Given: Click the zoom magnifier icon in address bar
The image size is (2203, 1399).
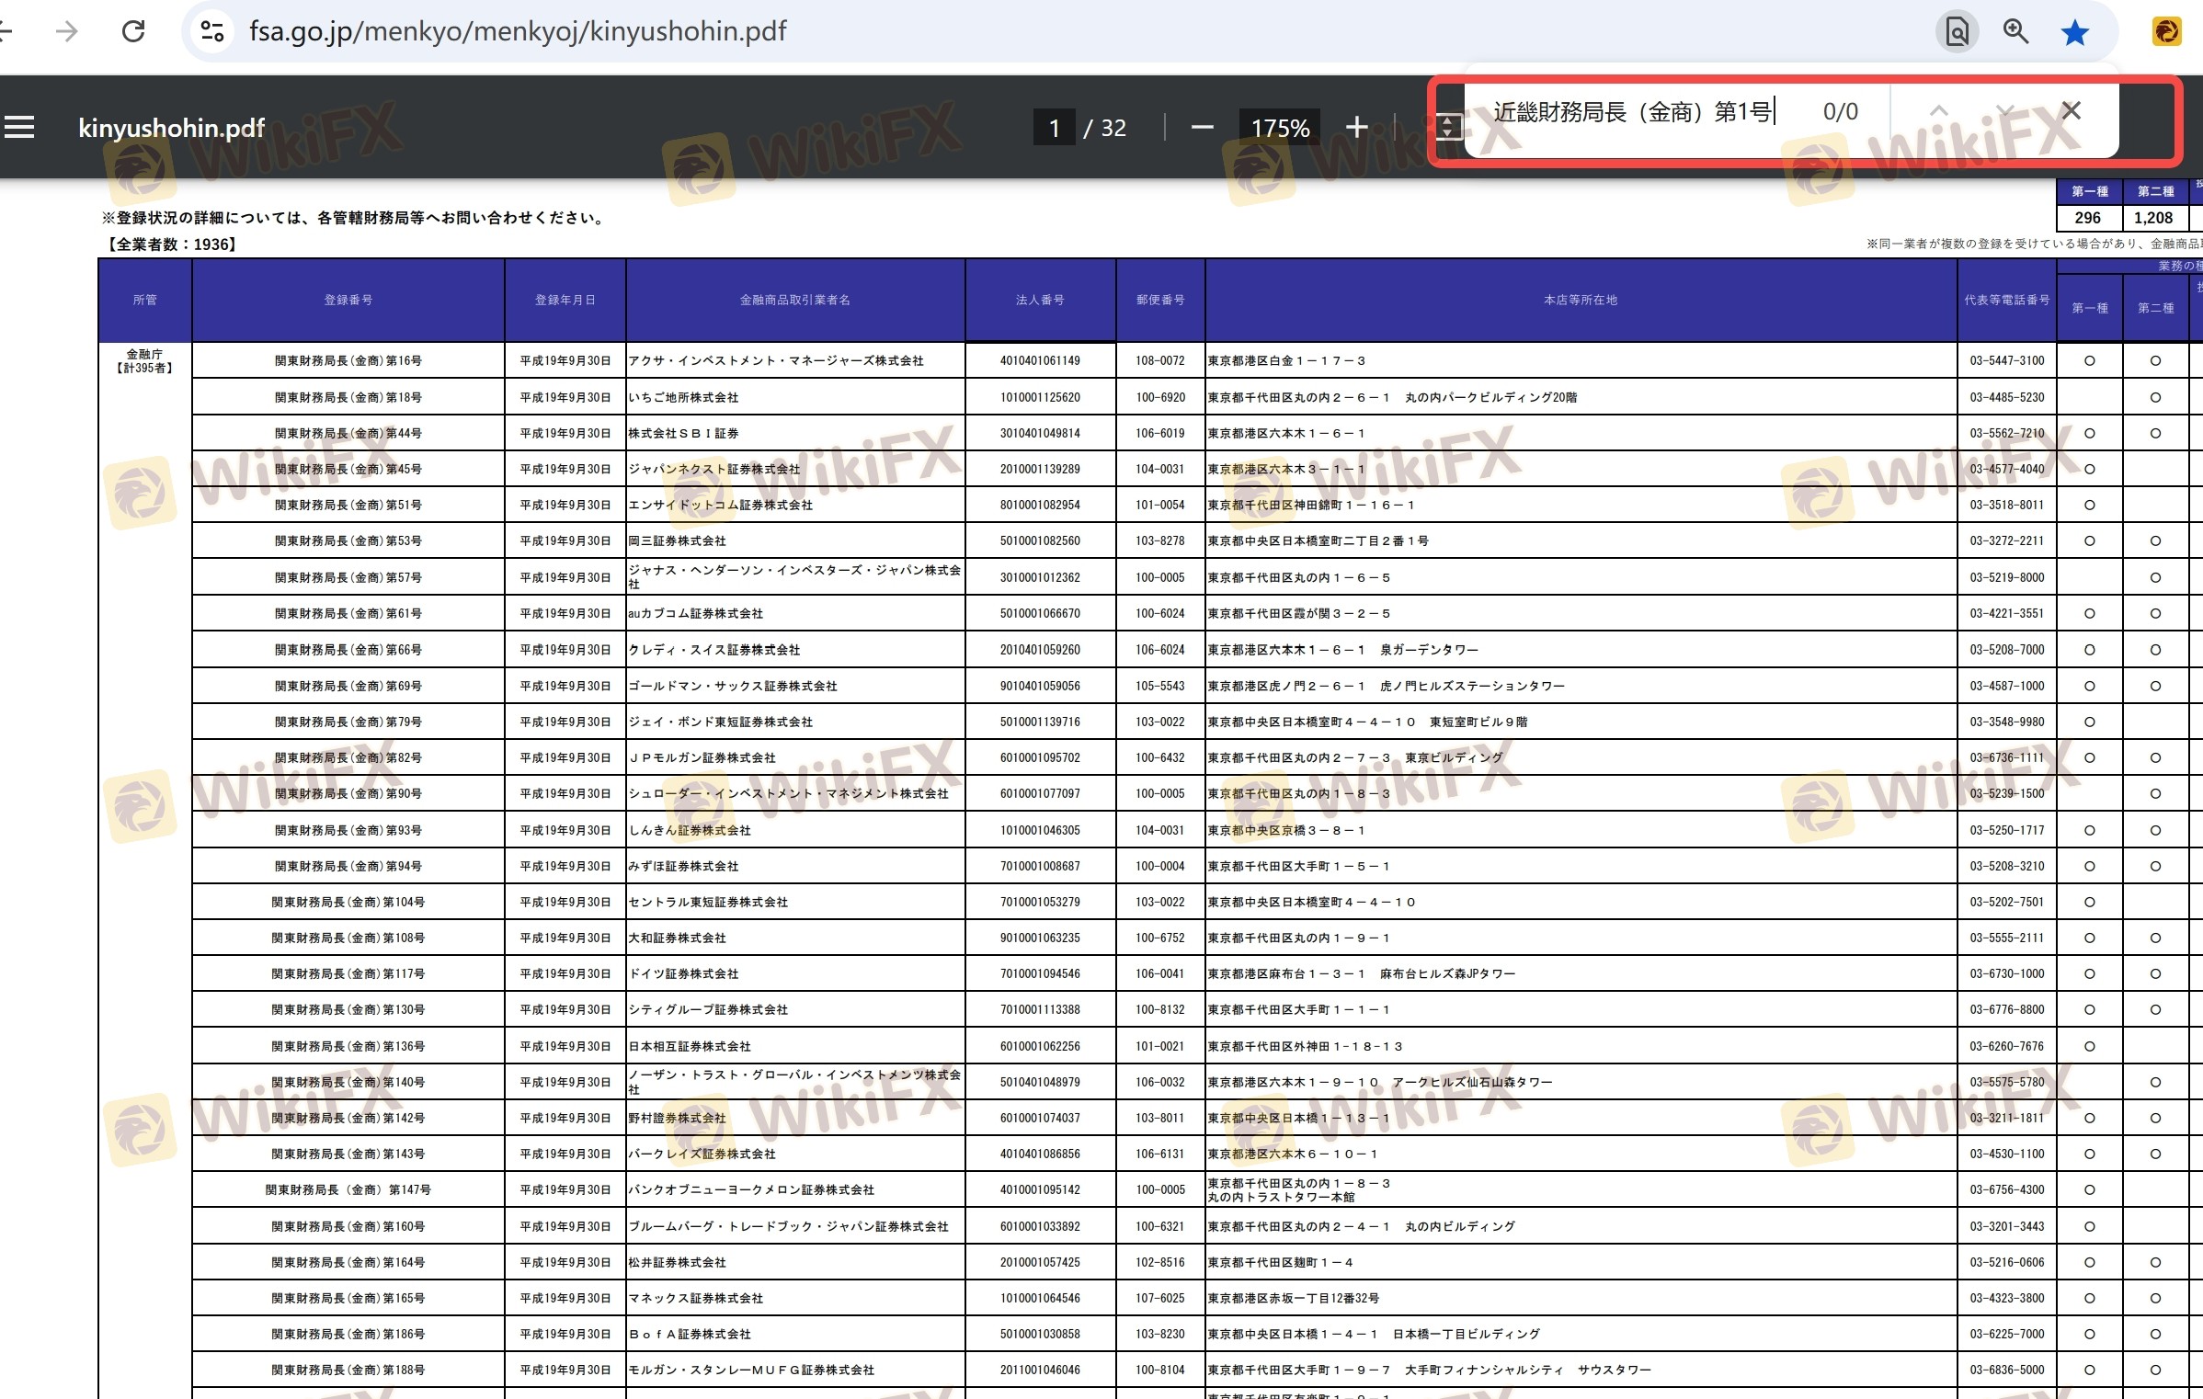Looking at the screenshot, I should pos(2015,31).
